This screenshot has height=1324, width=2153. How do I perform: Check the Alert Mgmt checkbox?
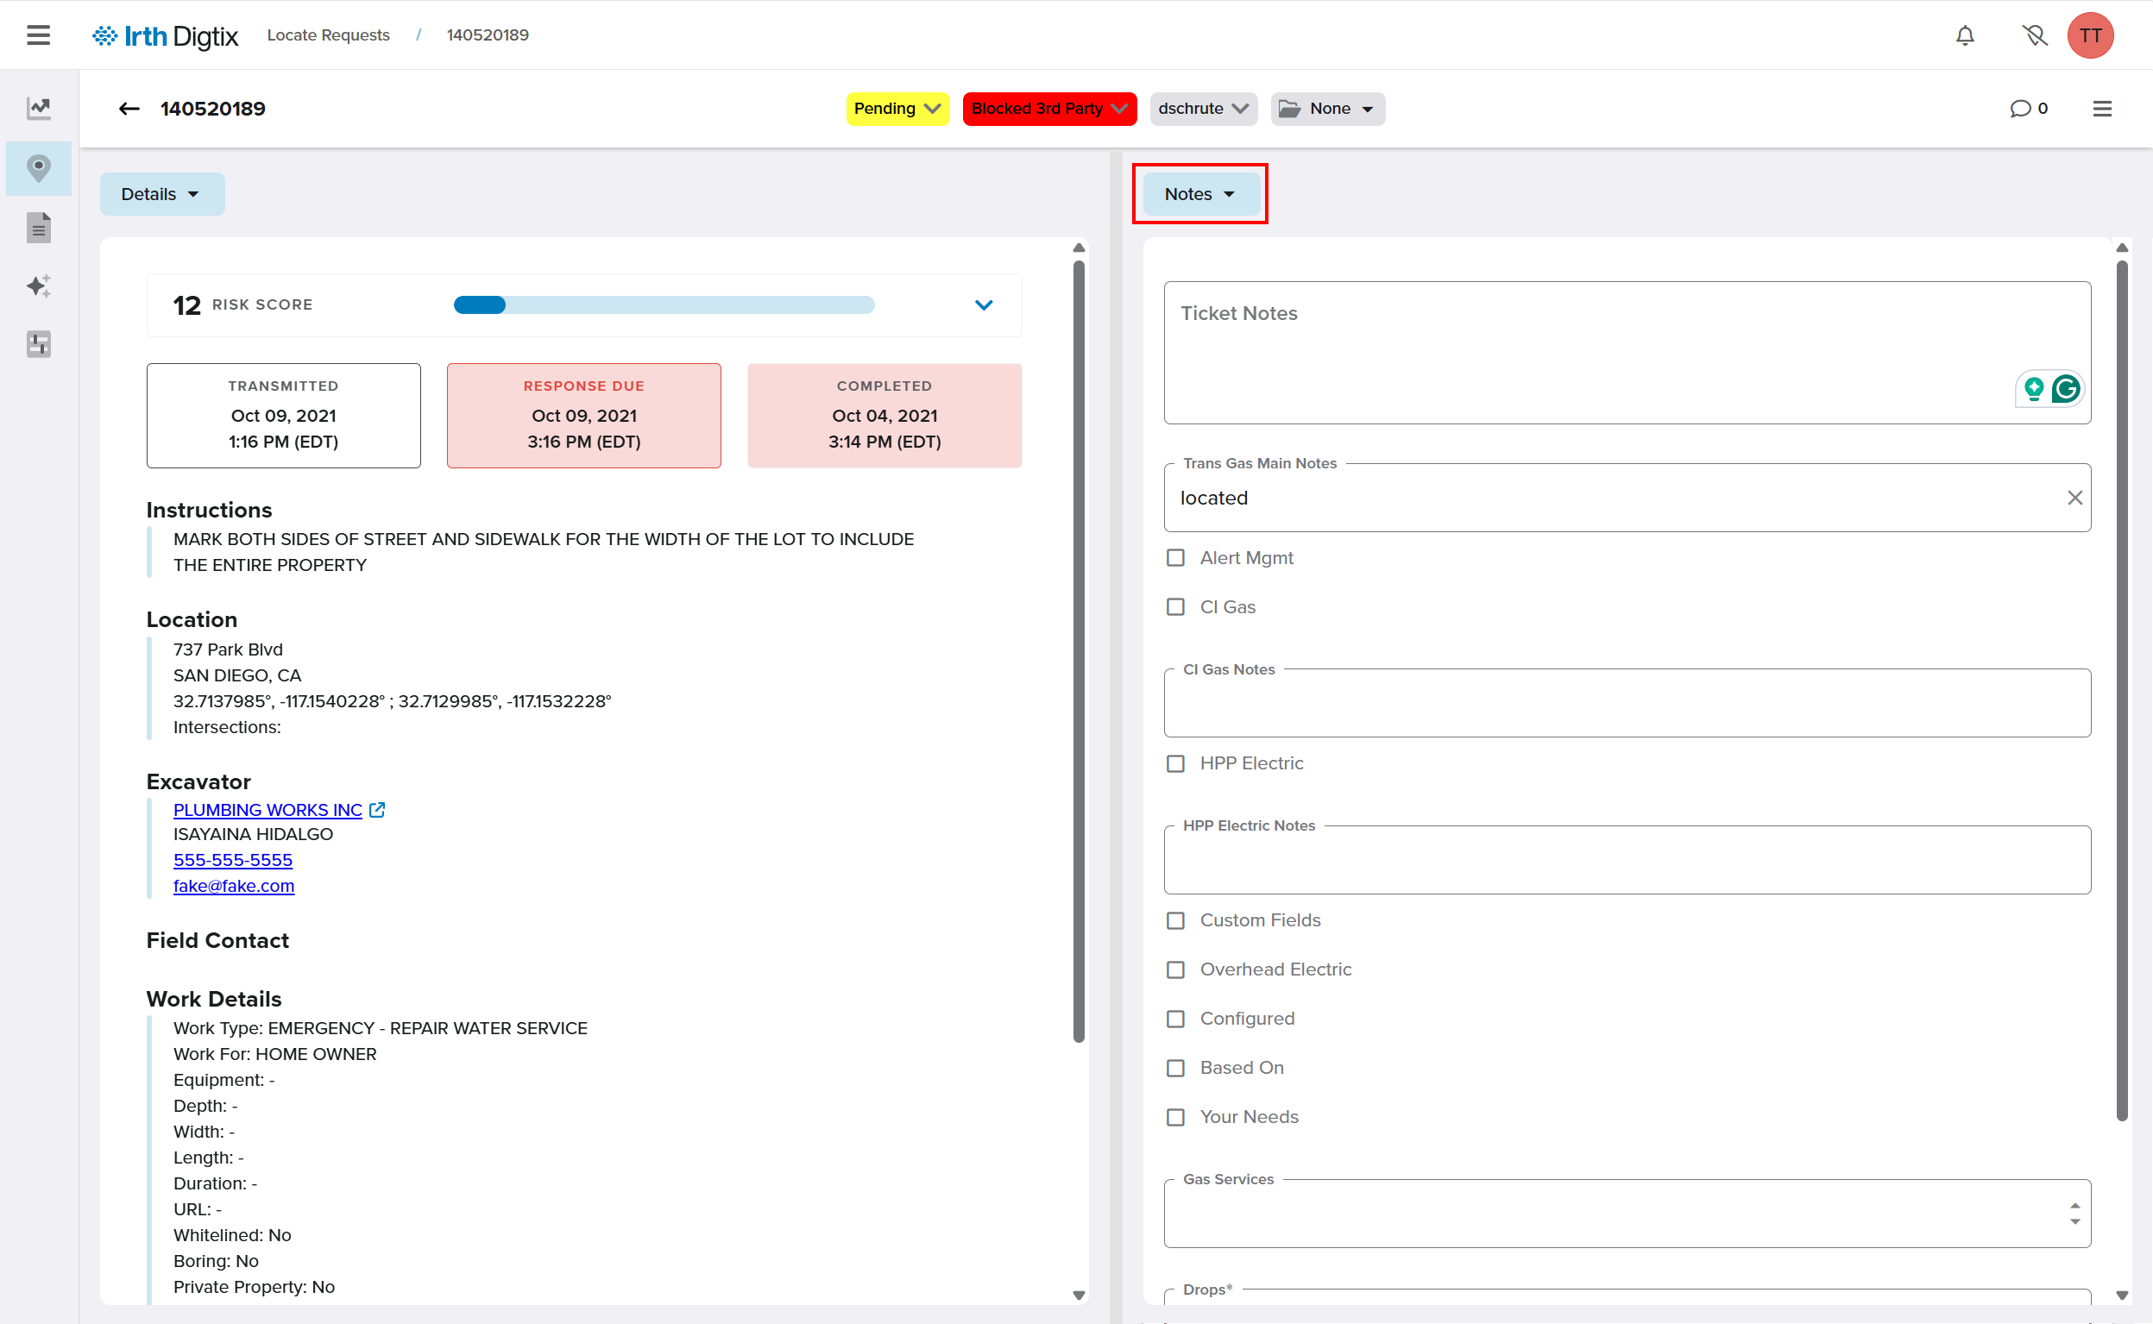(1175, 558)
